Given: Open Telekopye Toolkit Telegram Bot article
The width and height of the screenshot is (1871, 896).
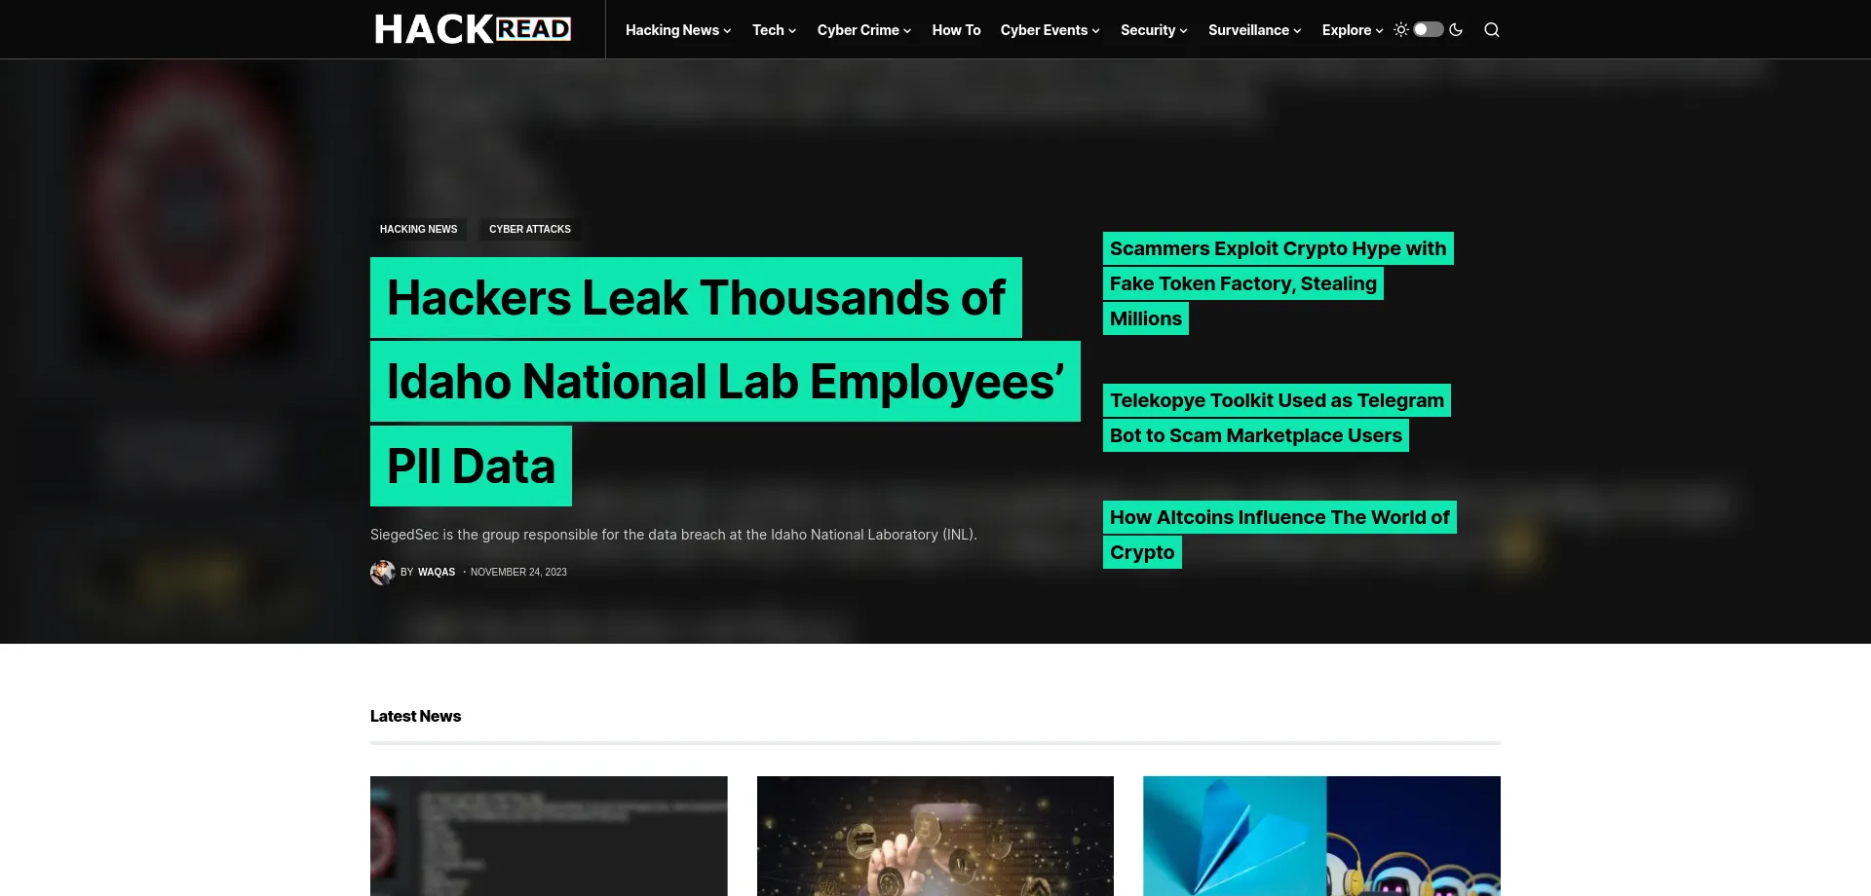Looking at the screenshot, I should click(x=1277, y=418).
